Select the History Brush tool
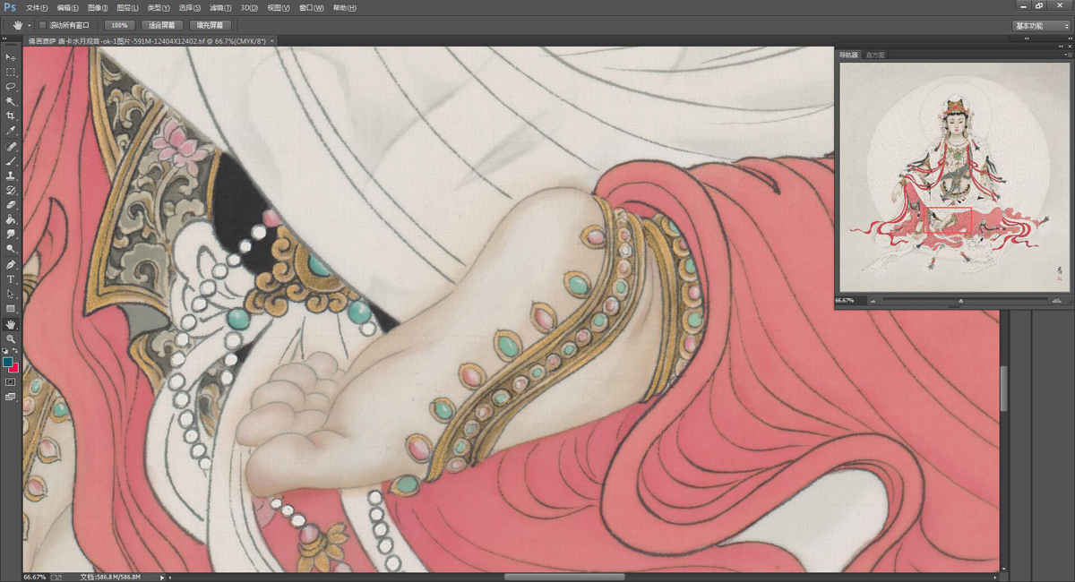This screenshot has height=582, width=1075. (x=11, y=191)
